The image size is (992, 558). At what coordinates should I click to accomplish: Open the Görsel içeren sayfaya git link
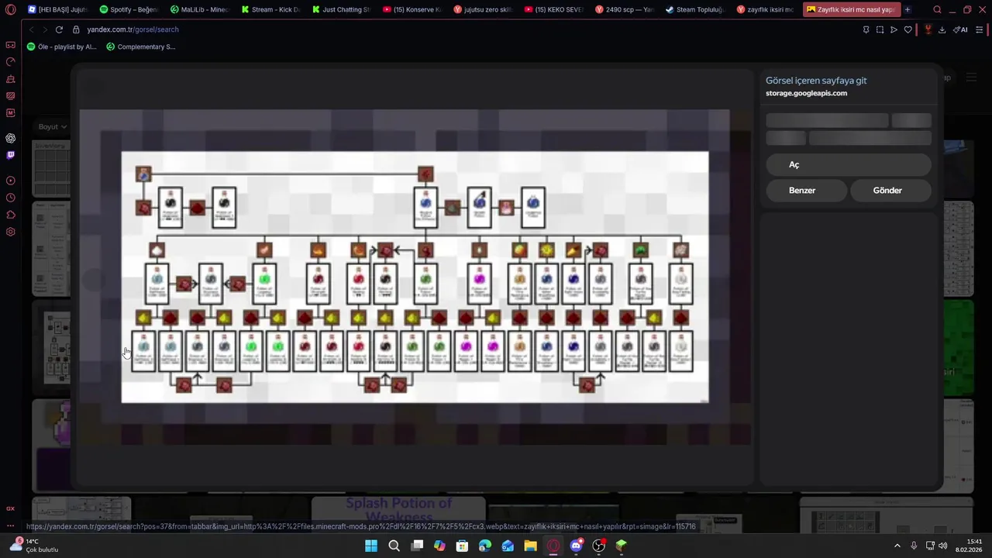[x=816, y=81]
